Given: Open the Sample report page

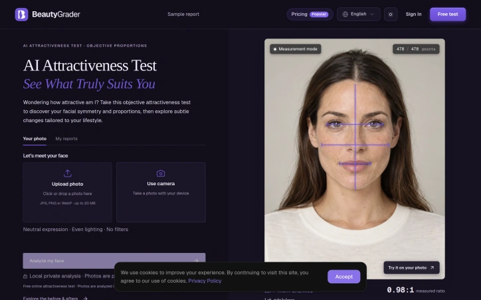Looking at the screenshot, I should (183, 15).
